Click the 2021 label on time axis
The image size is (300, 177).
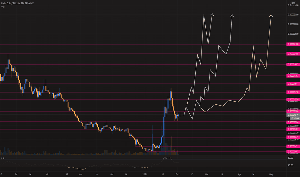[x=145, y=174]
